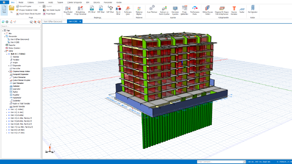Click the tree Search input field
The height and width of the screenshot is (164, 292).
[21, 26]
